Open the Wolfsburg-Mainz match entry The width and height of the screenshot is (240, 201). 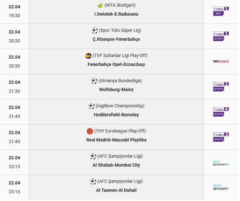point(116,90)
